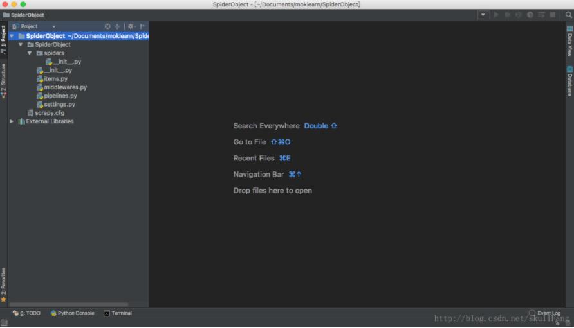574x328 pixels.
Task: Click the Recent Files hint text
Action: (254, 158)
